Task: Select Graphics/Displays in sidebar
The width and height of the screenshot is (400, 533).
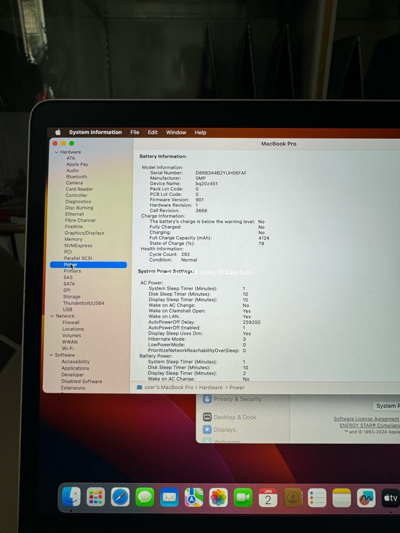Action: tap(84, 233)
